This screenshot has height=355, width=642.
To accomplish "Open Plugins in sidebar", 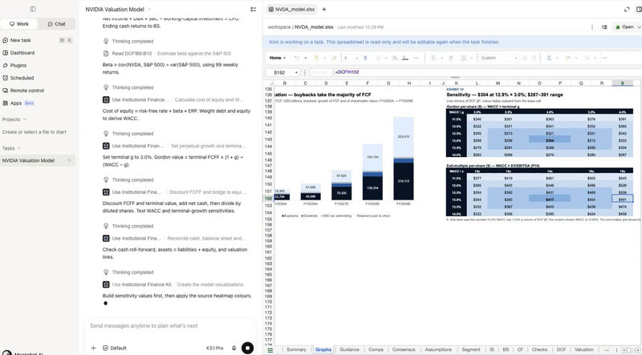I will click(x=14, y=66).
